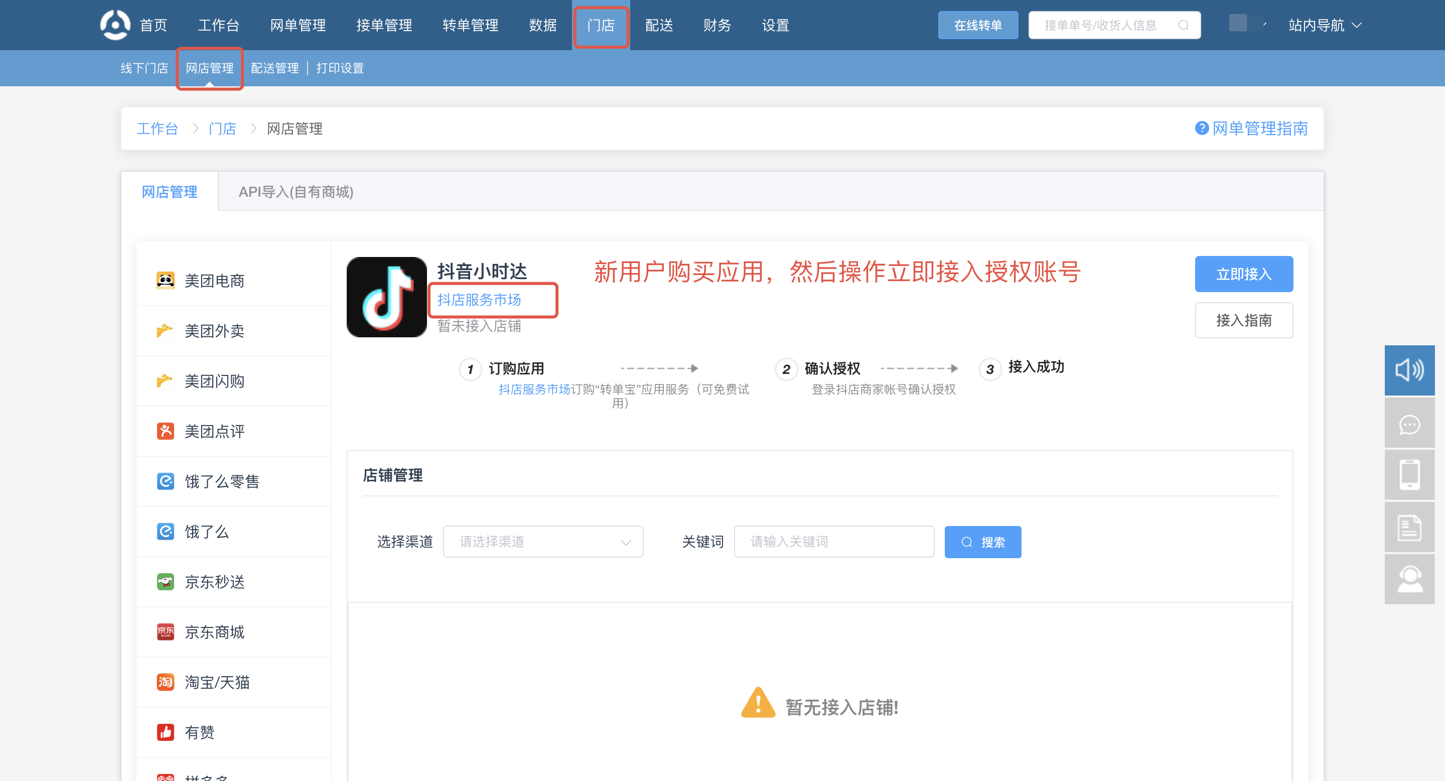The height and width of the screenshot is (781, 1445).
Task: Open the 请选择渠道 channel dropdown
Action: click(543, 542)
